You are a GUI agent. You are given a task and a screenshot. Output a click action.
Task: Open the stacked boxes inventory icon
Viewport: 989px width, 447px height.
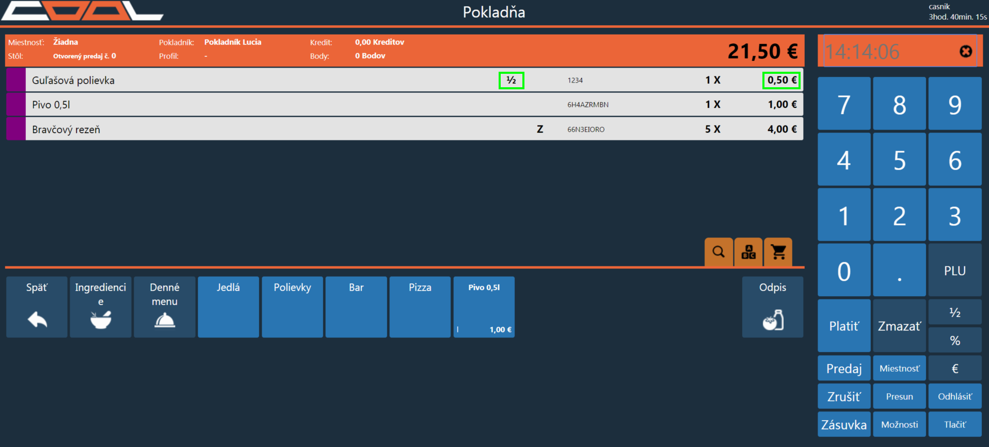point(748,252)
